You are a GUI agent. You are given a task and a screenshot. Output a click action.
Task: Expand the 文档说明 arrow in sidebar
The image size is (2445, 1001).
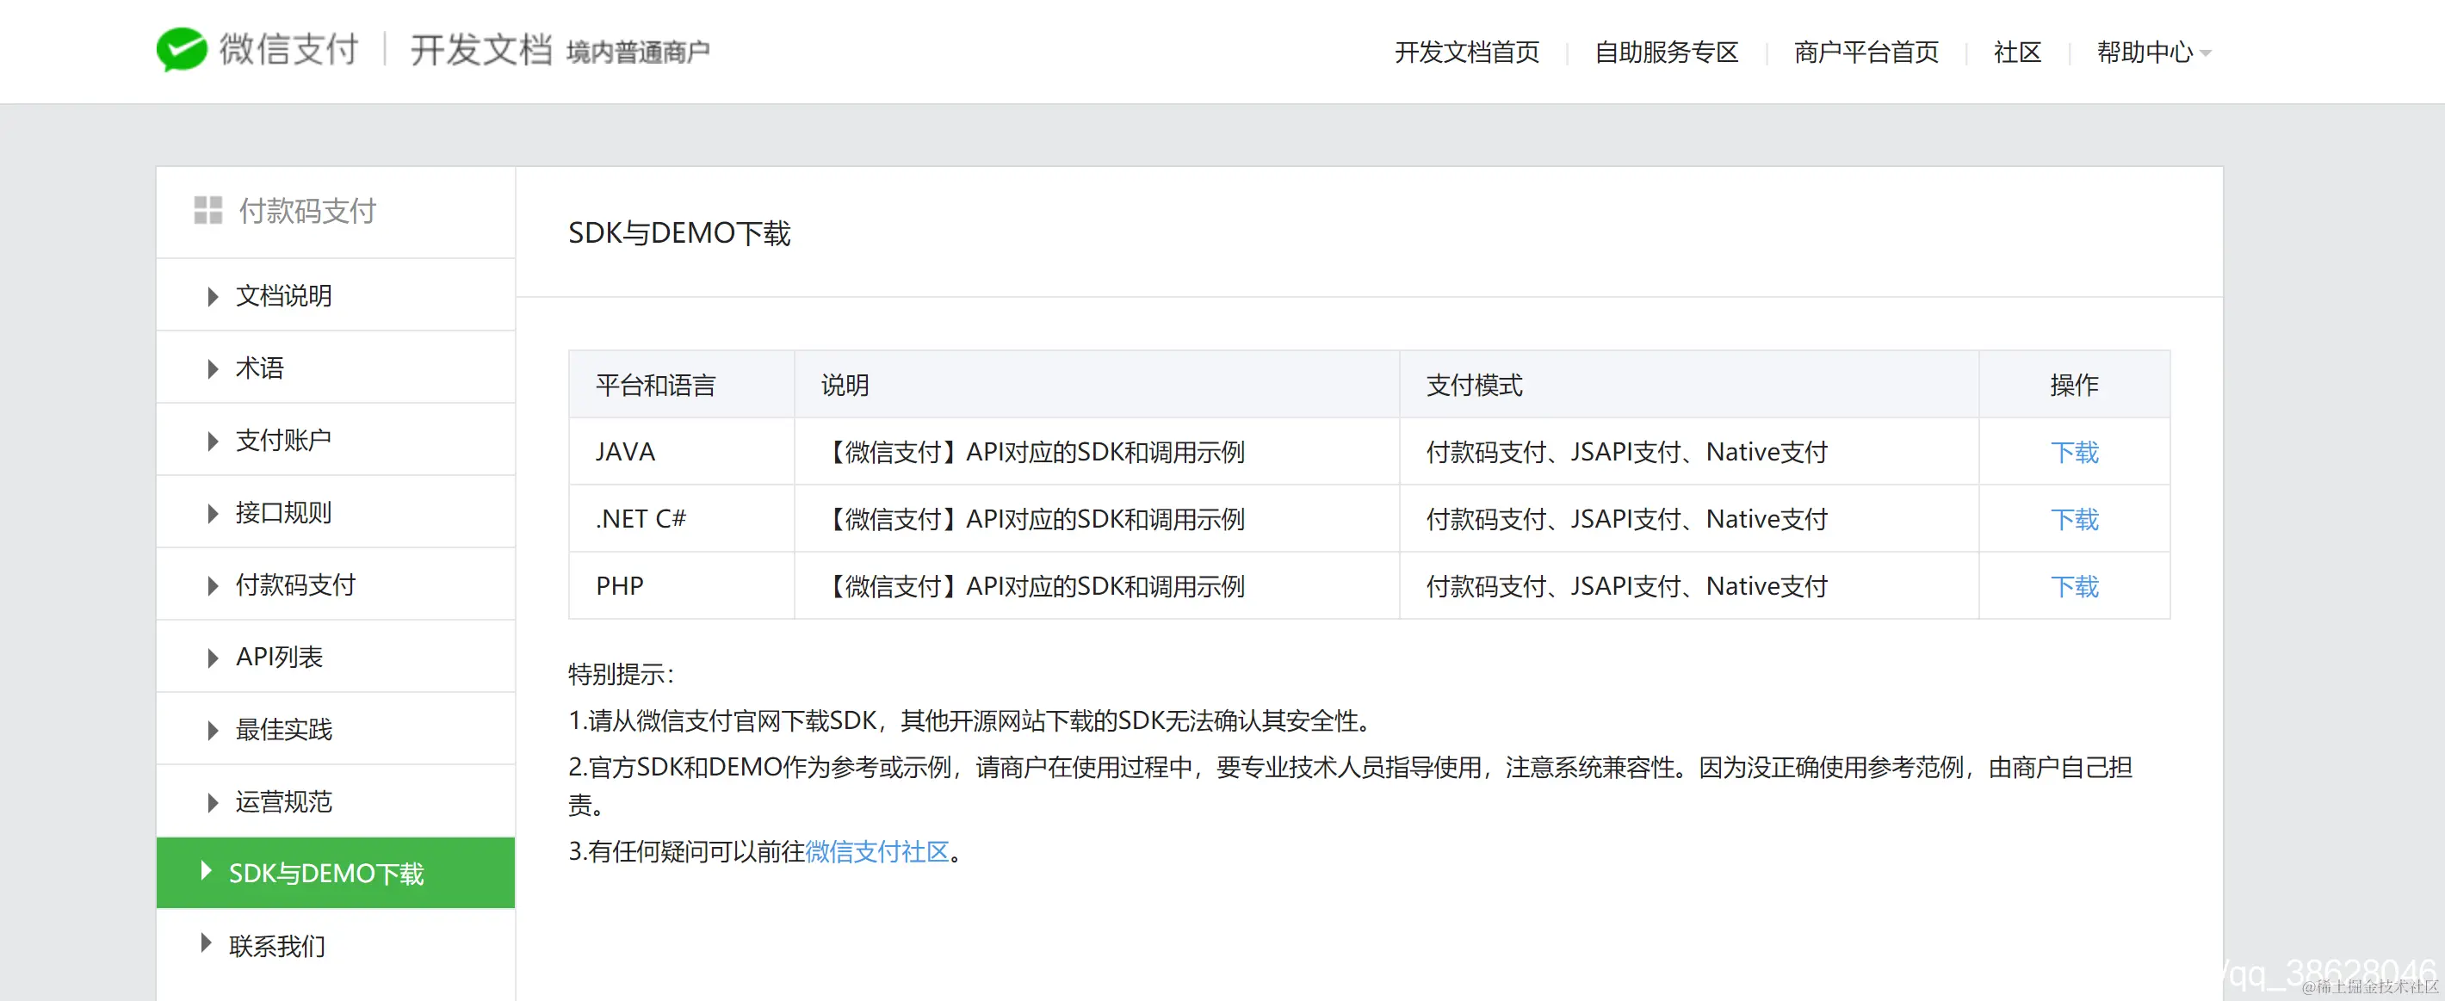[x=213, y=296]
